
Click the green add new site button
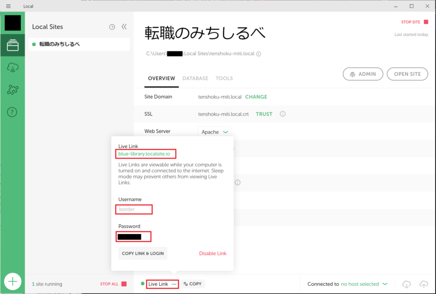pos(13,281)
